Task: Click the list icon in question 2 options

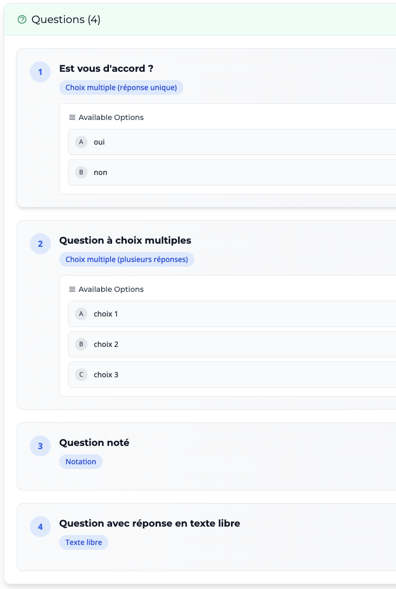Action: (x=72, y=289)
